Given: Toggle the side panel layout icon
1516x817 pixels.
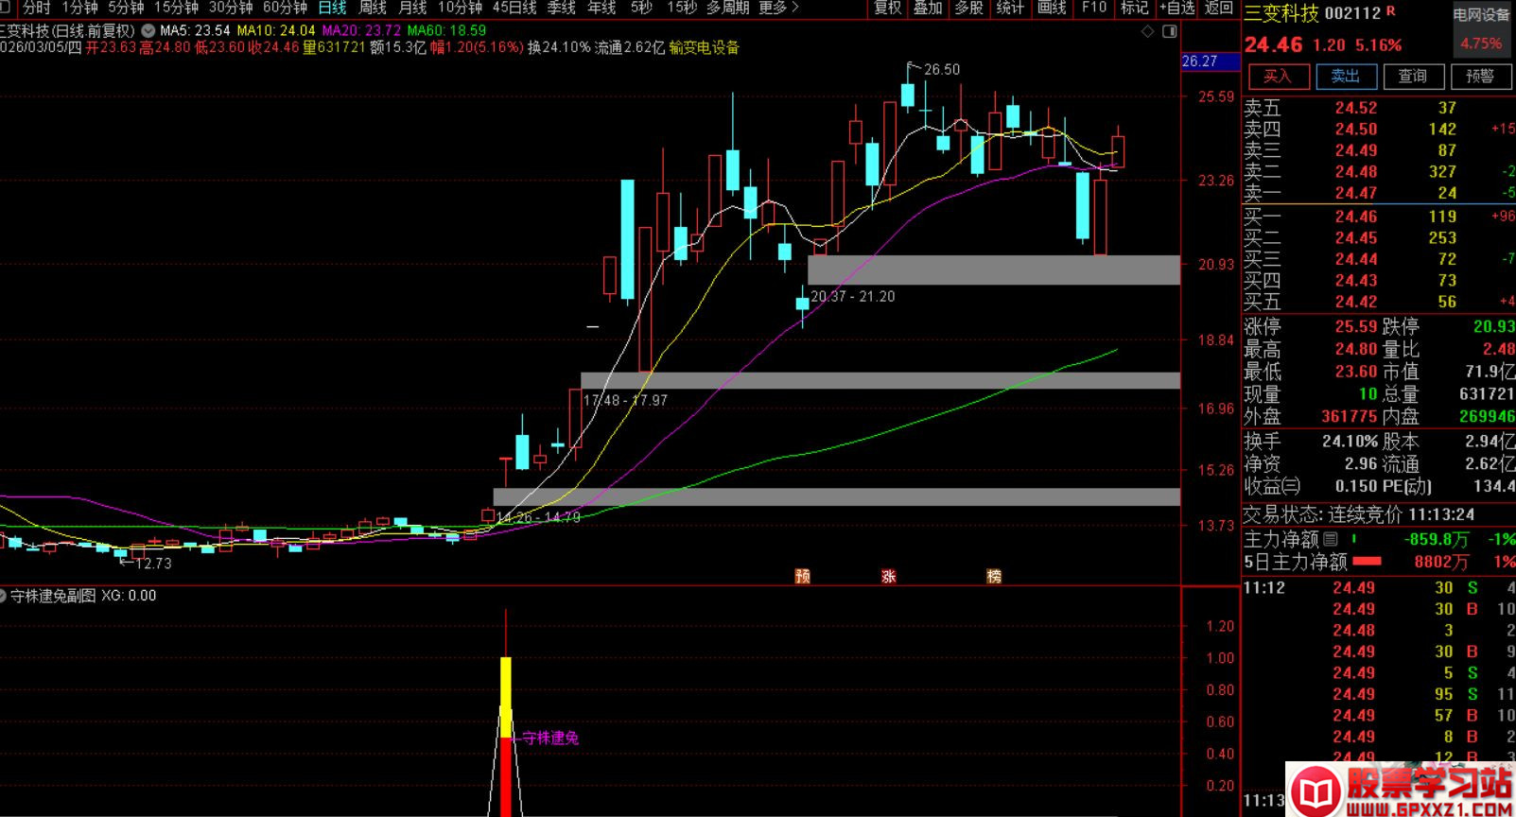Looking at the screenshot, I should click(1170, 31).
